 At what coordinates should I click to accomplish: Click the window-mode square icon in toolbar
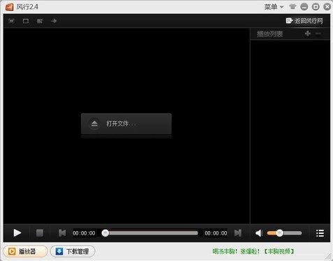[26, 21]
